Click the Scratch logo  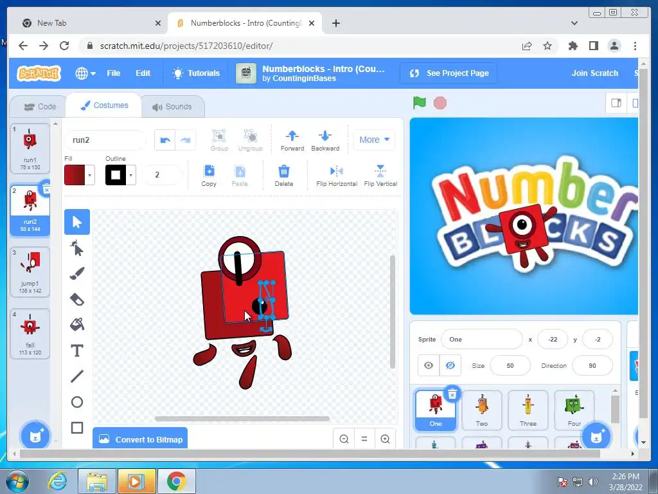39,73
